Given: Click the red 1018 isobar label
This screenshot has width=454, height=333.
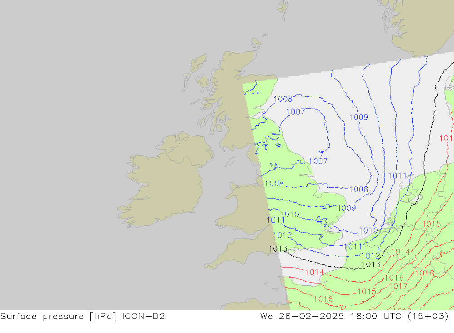Looking at the screenshot, I should coord(424,273).
